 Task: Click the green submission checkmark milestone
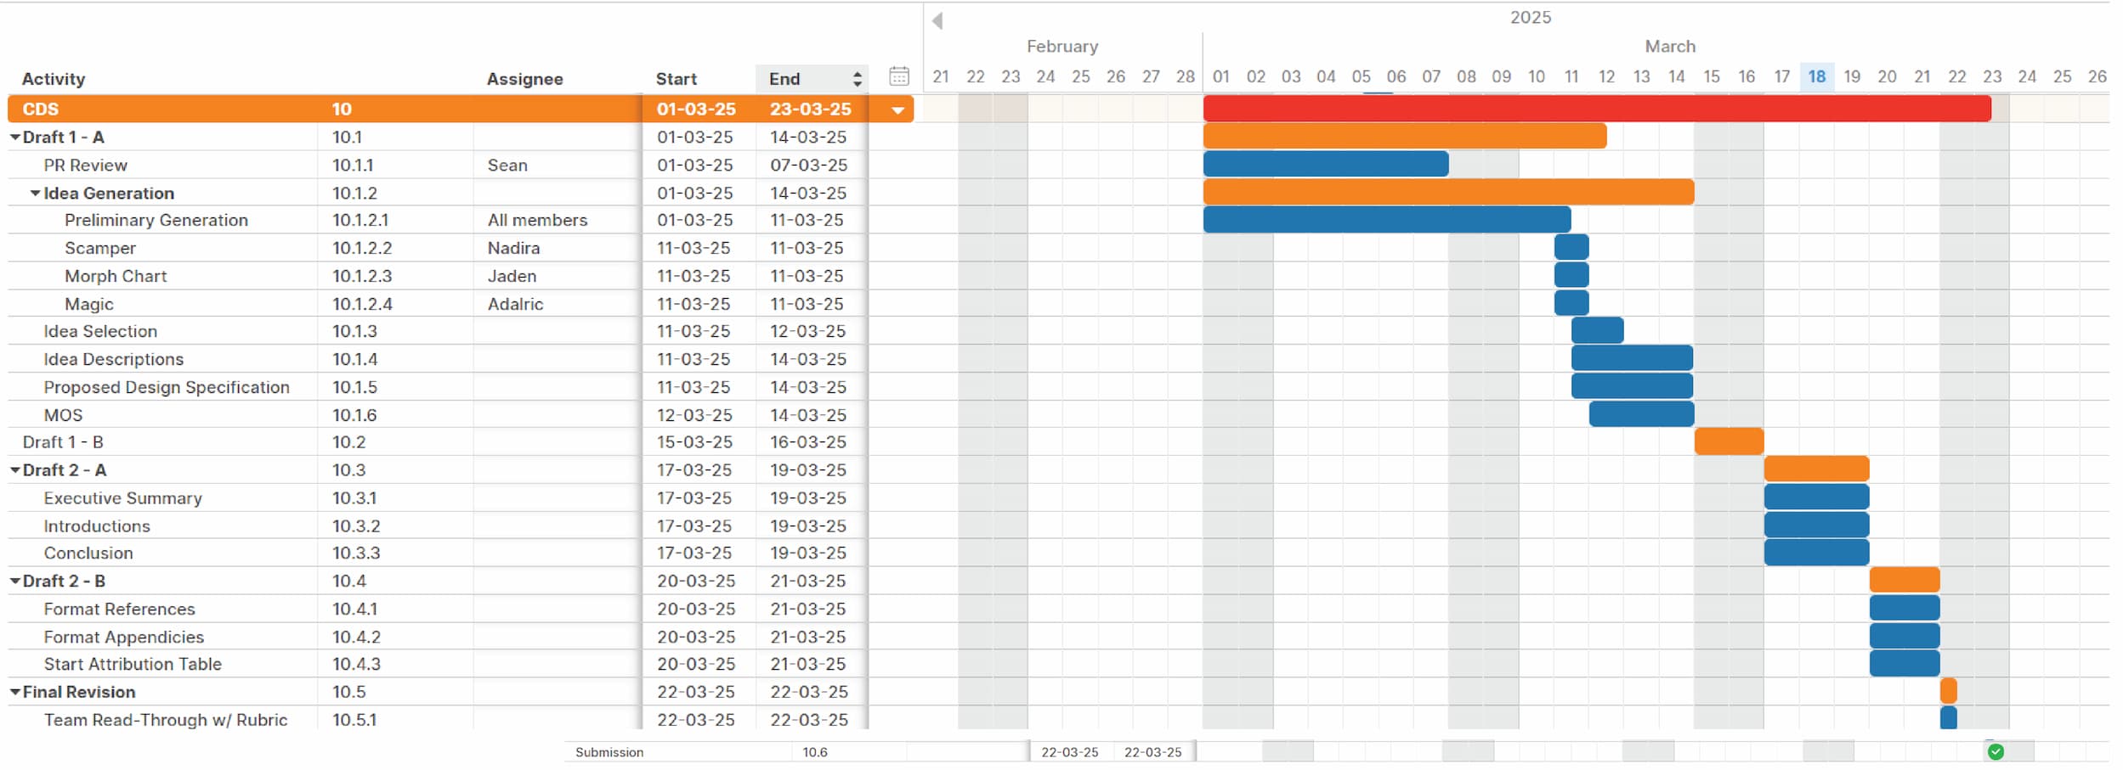[1996, 751]
